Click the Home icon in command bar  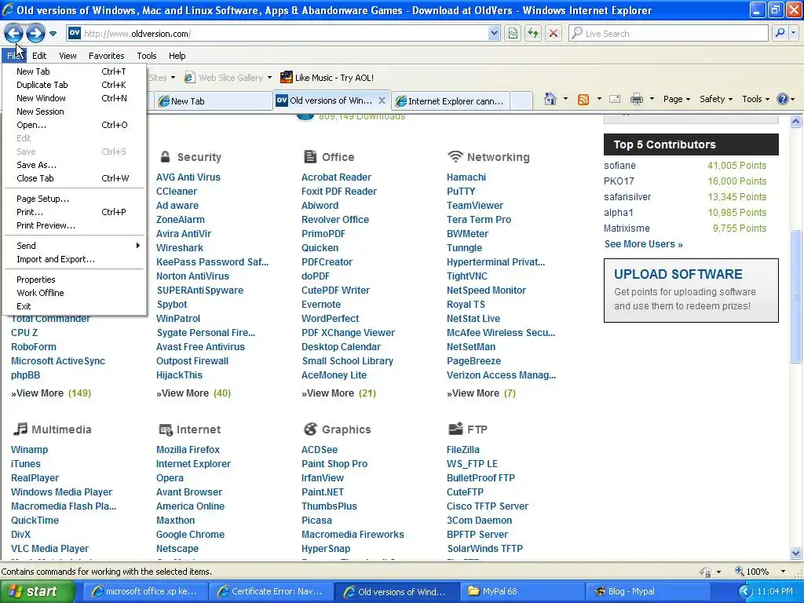click(550, 99)
